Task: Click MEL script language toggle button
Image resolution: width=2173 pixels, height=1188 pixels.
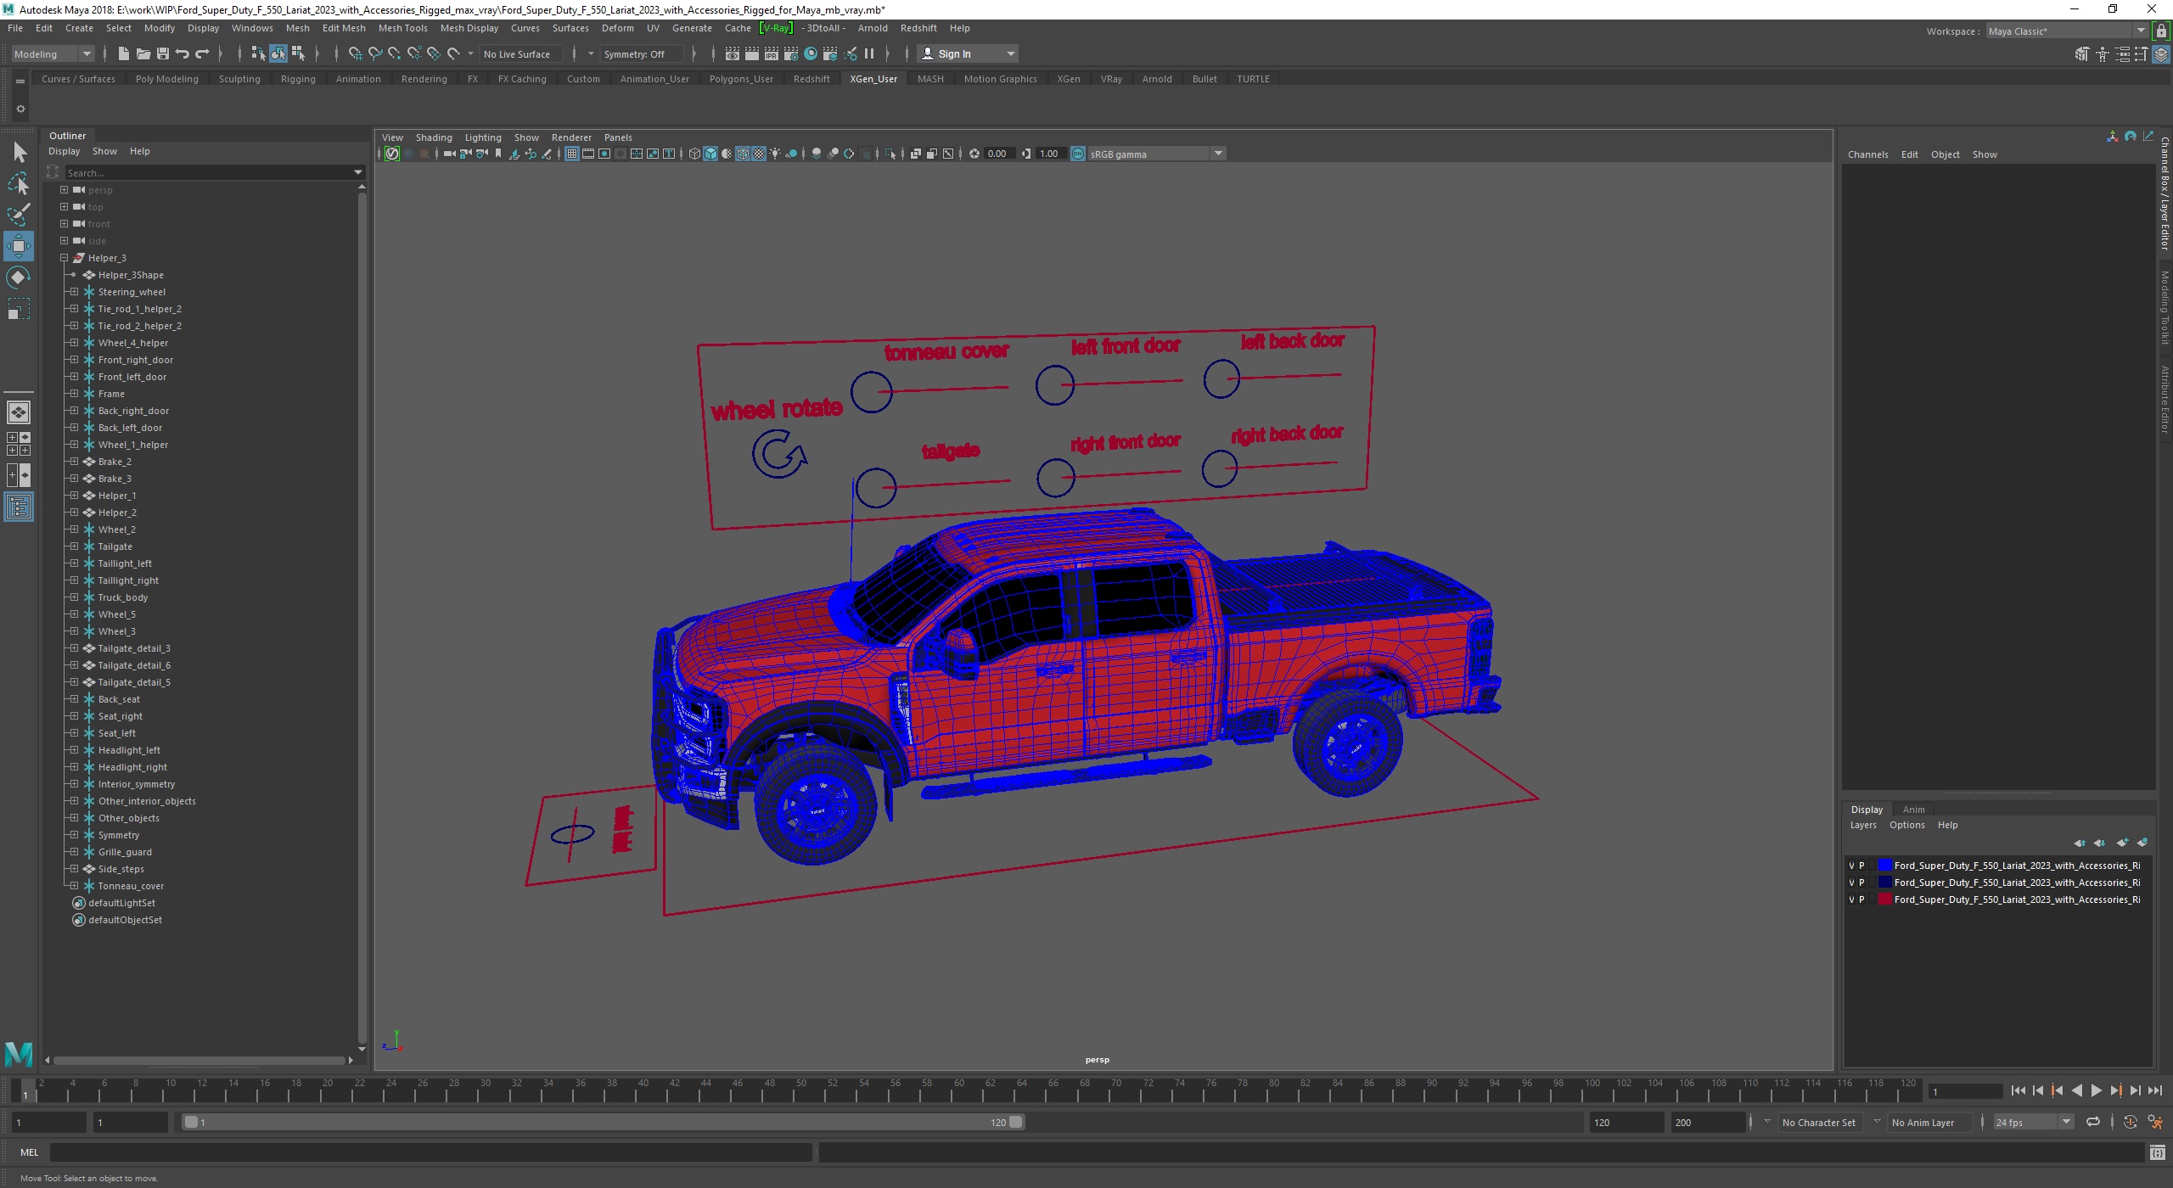Action: (29, 1152)
